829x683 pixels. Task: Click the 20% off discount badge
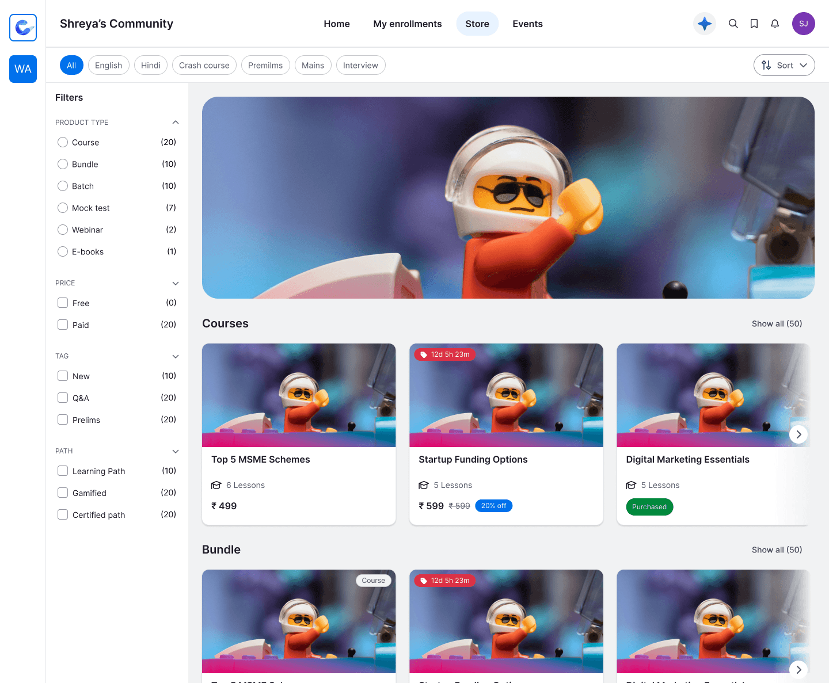pos(494,506)
